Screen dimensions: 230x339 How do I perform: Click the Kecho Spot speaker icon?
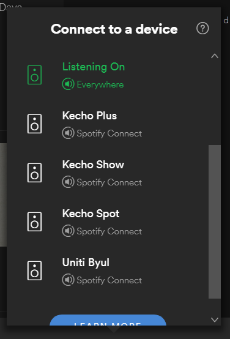[35, 222]
